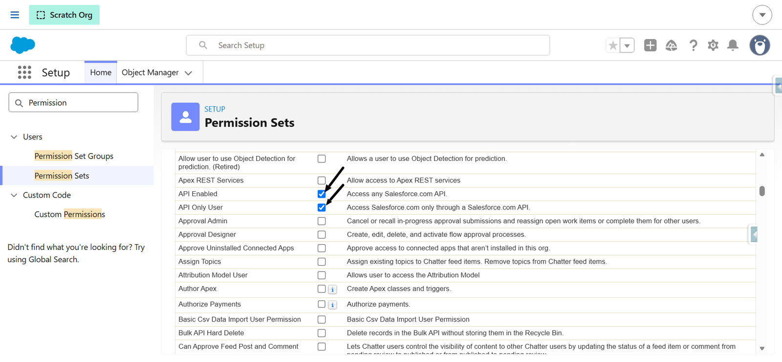This screenshot has height=362, width=782.
Task: Click the 'Access any Salesforce.com API.' description
Action: click(397, 194)
